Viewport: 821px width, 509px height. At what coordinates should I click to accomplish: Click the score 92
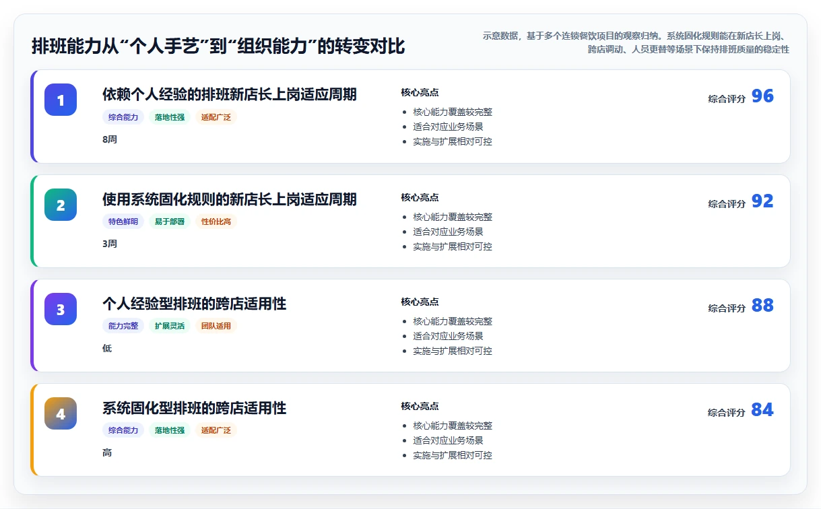(762, 201)
